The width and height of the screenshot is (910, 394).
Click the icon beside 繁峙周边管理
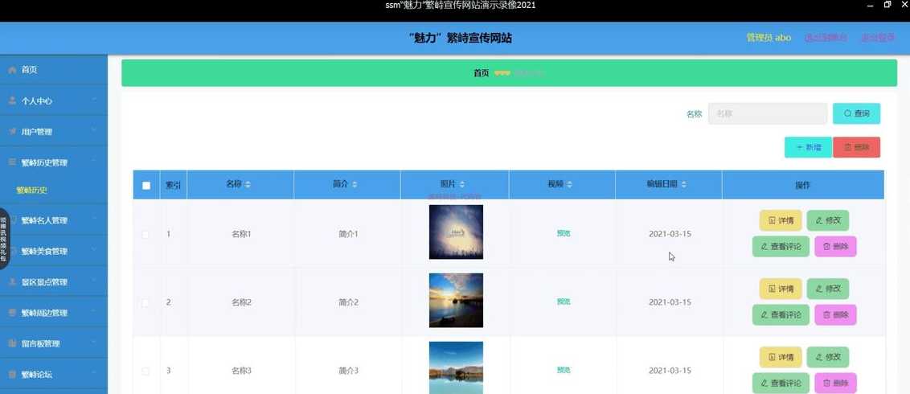12,313
